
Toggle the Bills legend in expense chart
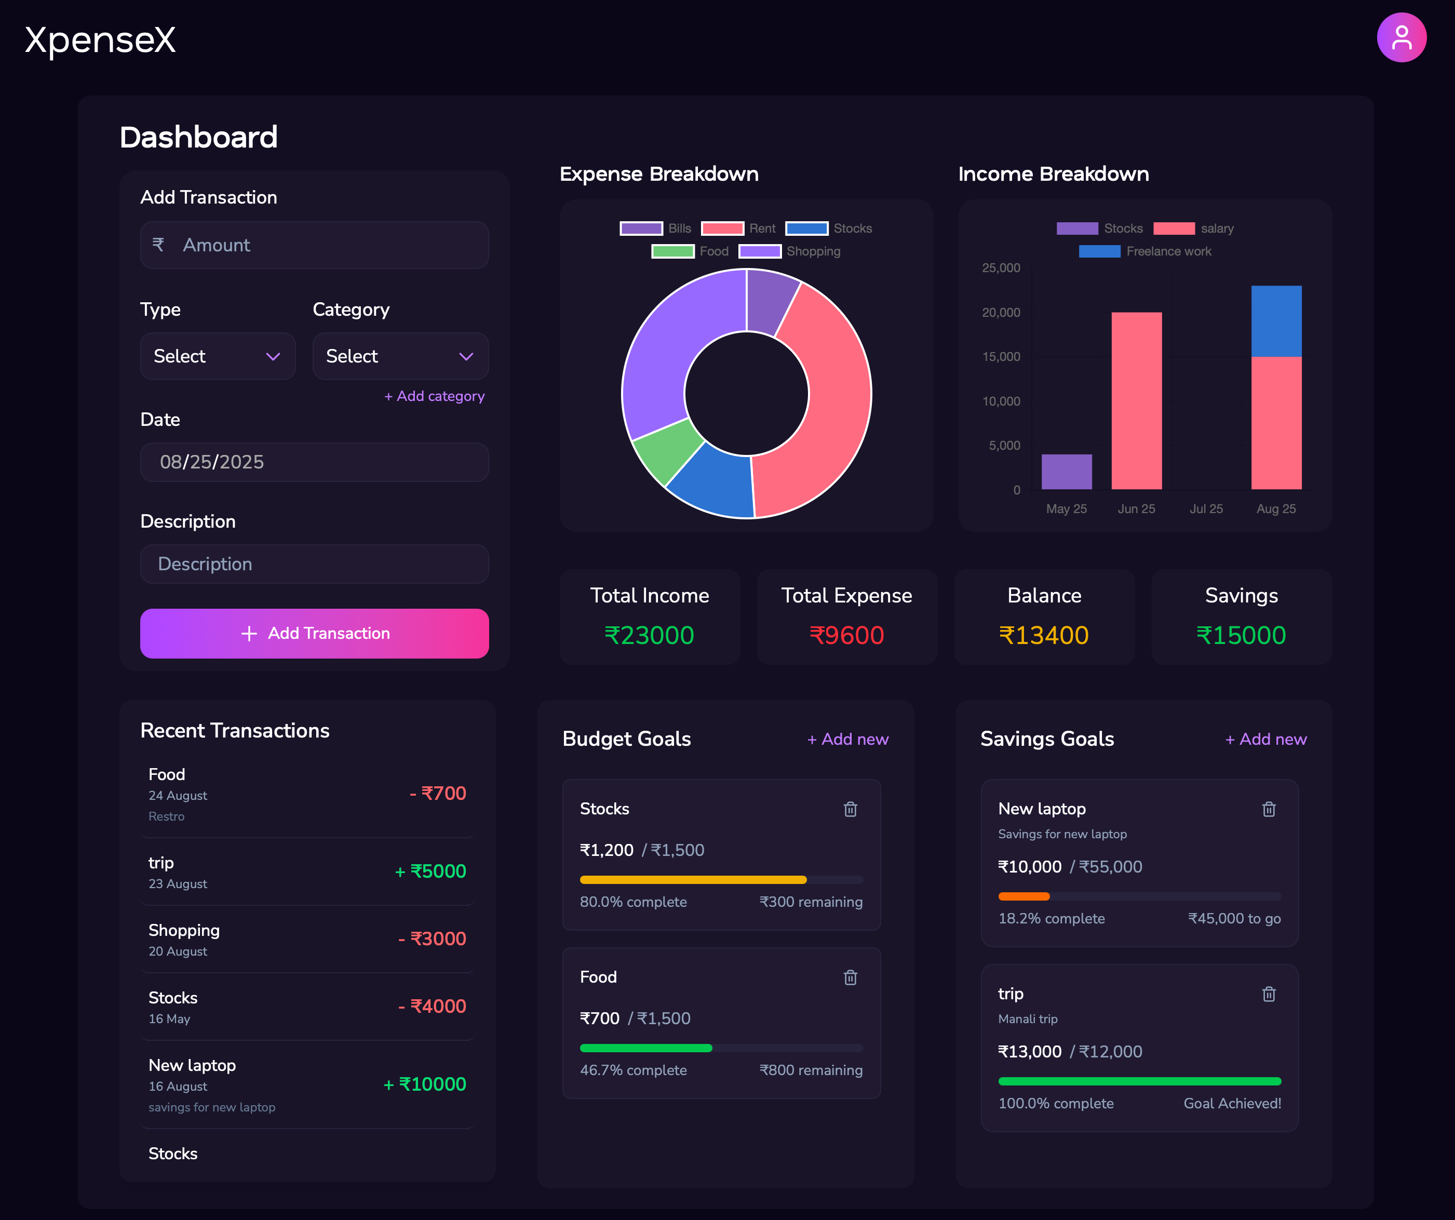(655, 229)
